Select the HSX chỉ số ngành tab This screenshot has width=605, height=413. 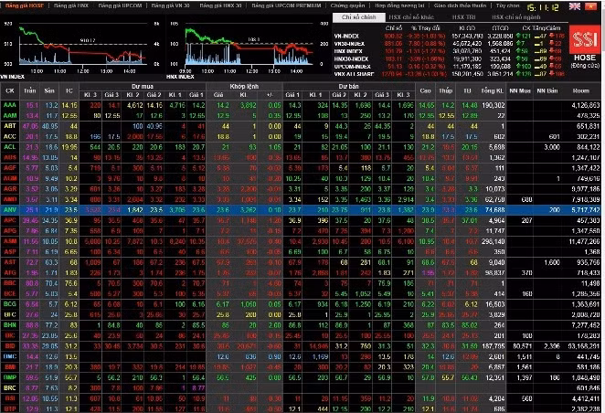click(x=515, y=17)
